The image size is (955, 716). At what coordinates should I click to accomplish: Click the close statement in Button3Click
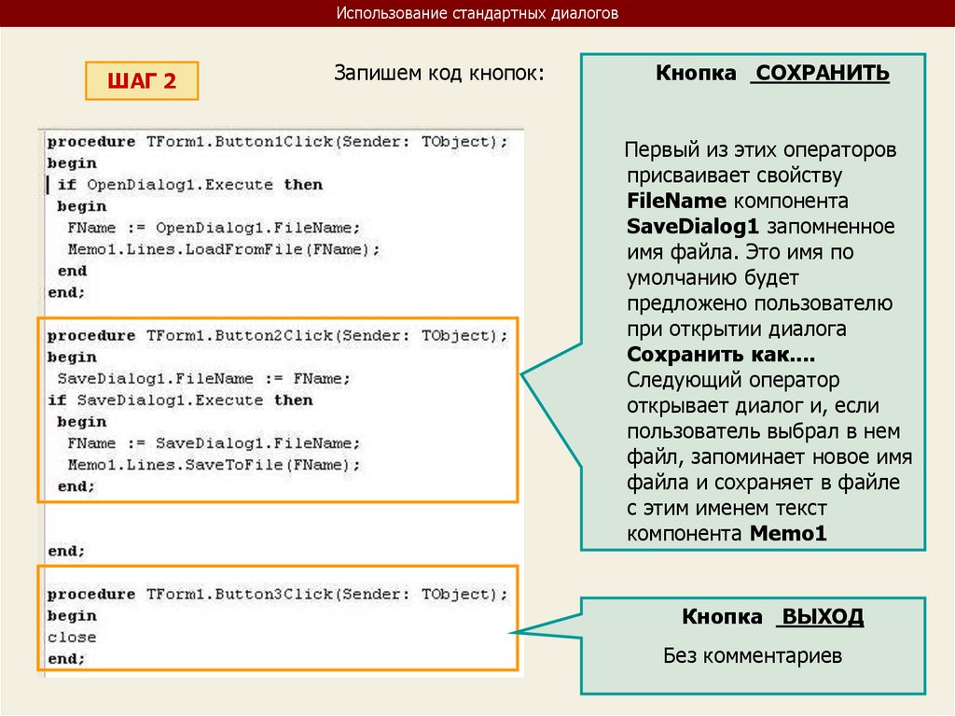click(72, 638)
